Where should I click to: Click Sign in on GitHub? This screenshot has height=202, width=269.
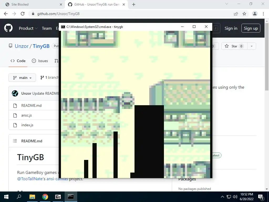pyautogui.click(x=231, y=28)
